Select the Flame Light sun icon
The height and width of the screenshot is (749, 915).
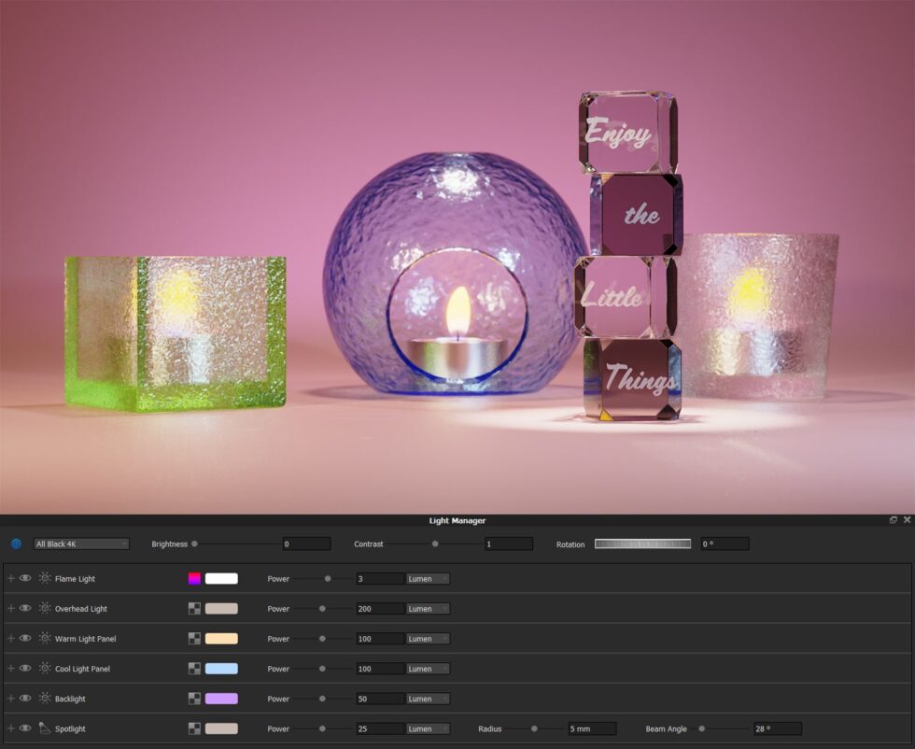[44, 579]
